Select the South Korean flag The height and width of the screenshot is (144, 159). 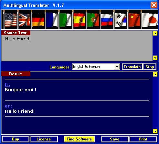coord(121,20)
